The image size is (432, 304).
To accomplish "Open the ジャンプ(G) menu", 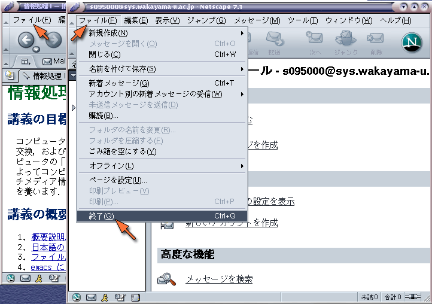I will point(206,20).
